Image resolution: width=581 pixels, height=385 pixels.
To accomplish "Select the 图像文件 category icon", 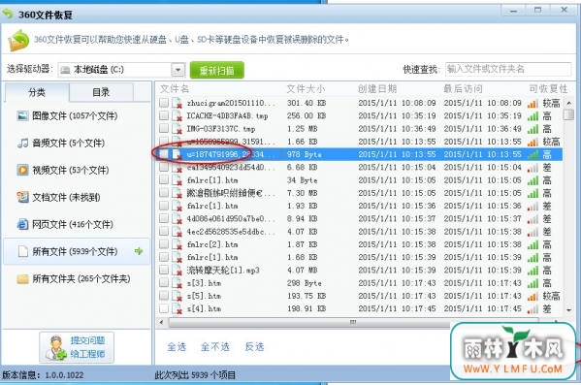I will click(22, 116).
